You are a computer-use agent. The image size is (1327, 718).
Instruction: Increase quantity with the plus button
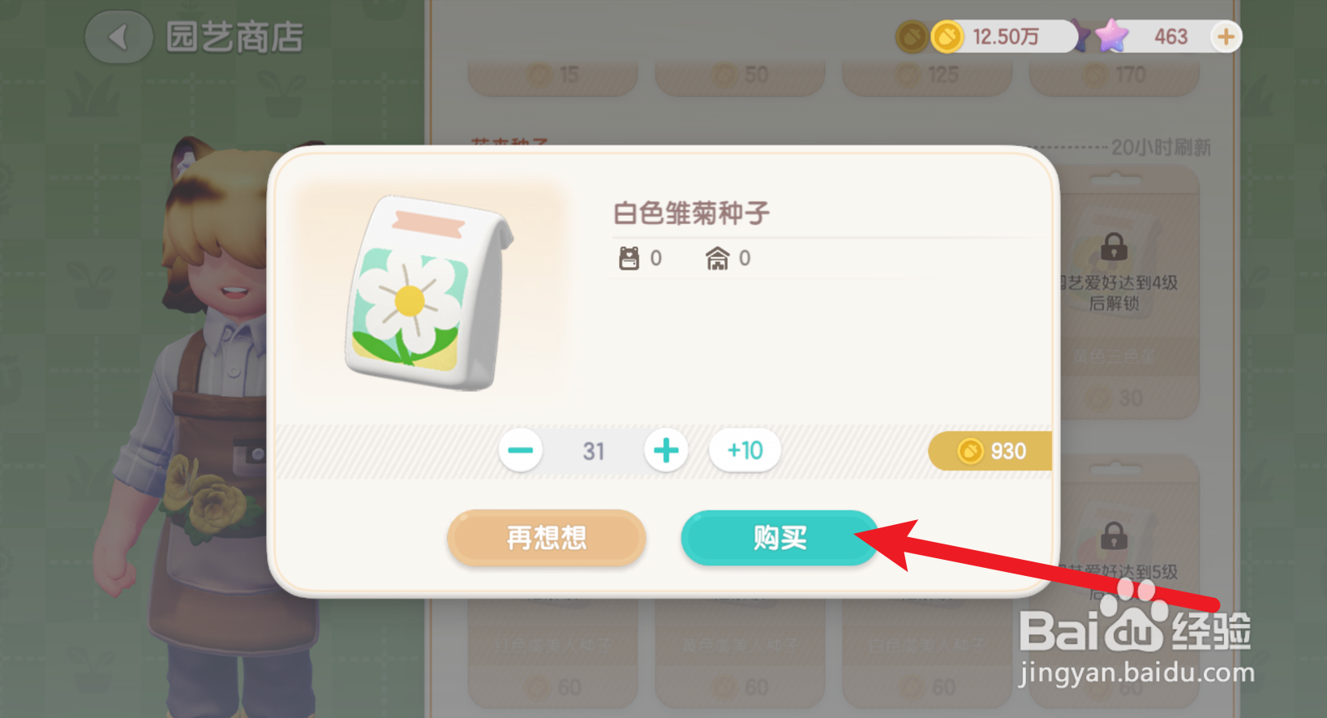click(x=666, y=450)
